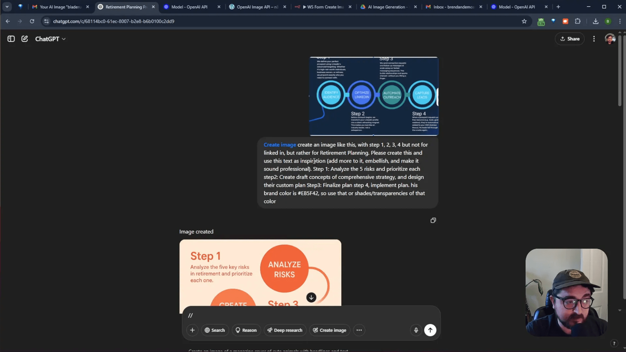Click the page vertical scrollbar thumb
Screen dimensions: 626x352
click(620, 70)
